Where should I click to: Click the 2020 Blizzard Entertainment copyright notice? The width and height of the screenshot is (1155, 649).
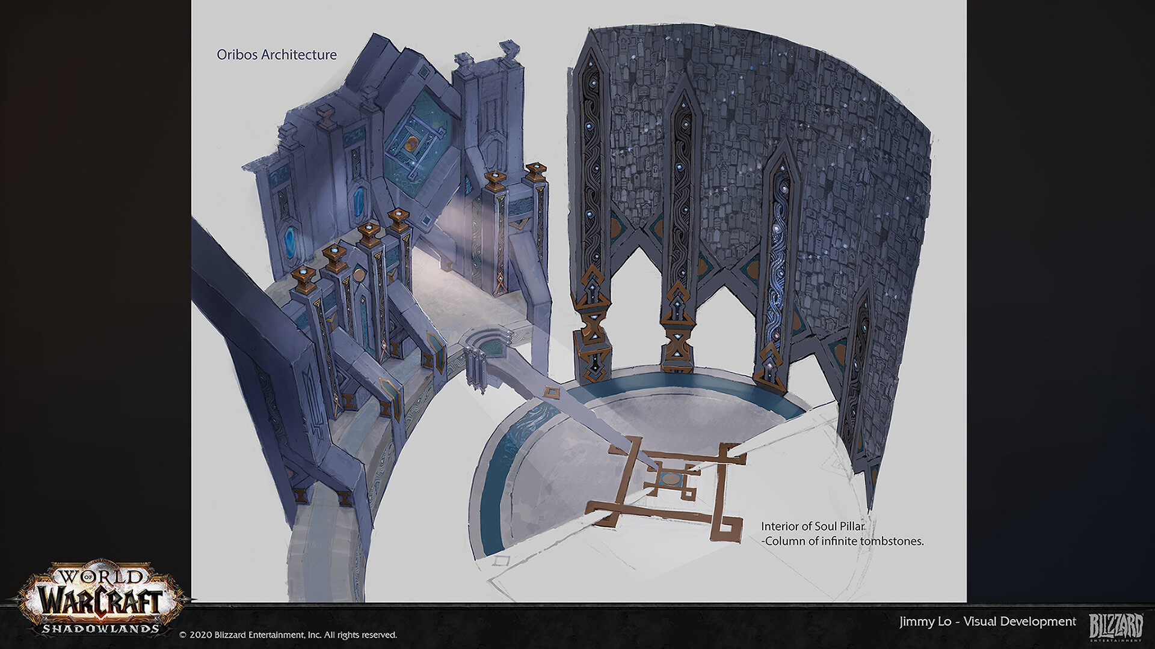tap(289, 635)
